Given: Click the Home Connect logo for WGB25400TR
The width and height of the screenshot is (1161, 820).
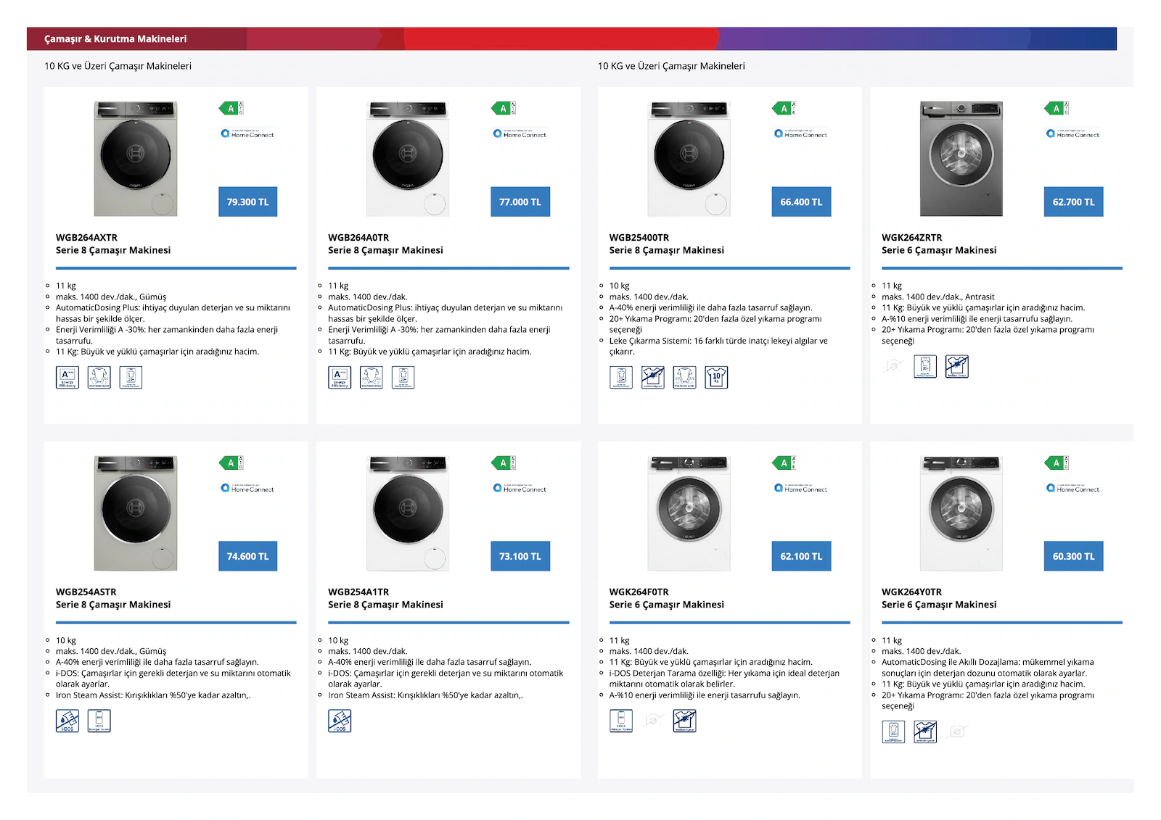Looking at the screenshot, I should pos(801,133).
